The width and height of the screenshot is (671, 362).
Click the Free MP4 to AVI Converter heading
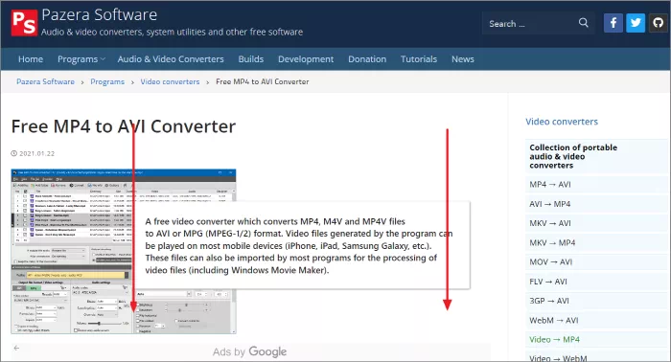pyautogui.click(x=124, y=126)
